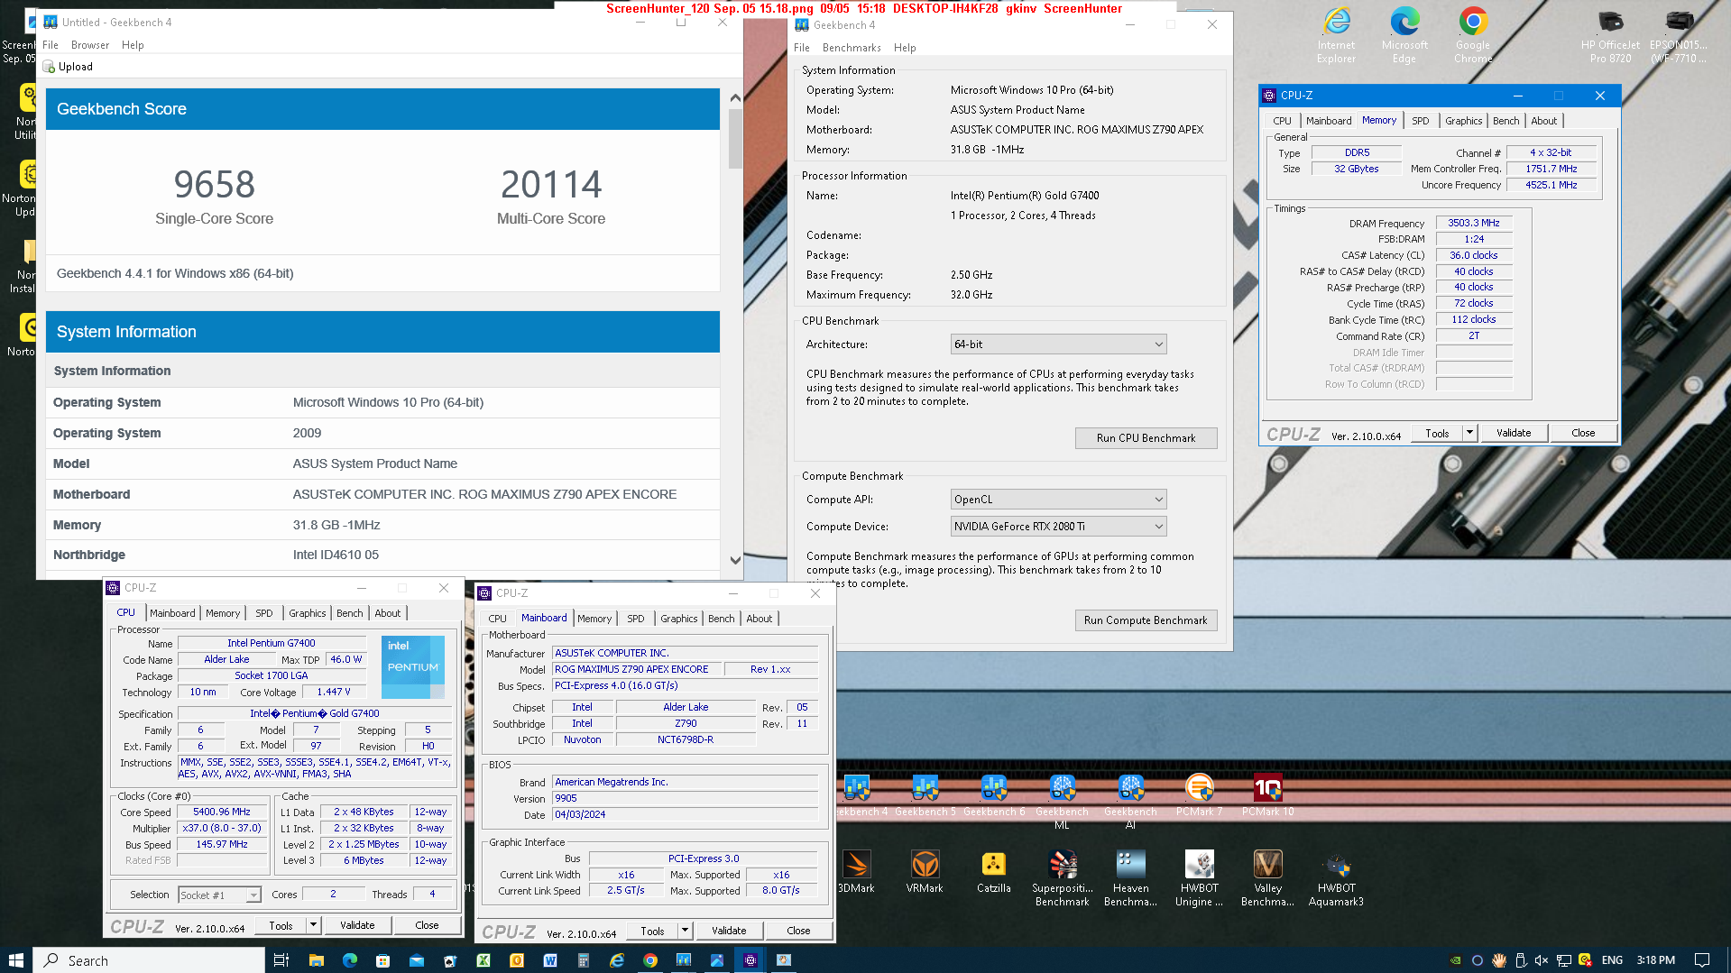
Task: Expand Tools arrow in CPU-Z Mainboard window
Action: 685,931
